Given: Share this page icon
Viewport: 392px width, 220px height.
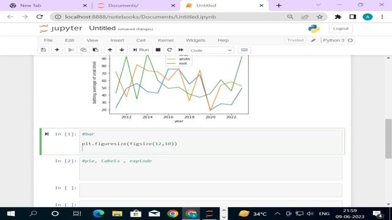Looking at the screenshot, I should pyautogui.click(x=305, y=16).
